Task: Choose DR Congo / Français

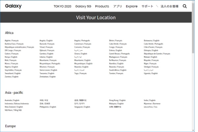Action: (x=13, y=50)
